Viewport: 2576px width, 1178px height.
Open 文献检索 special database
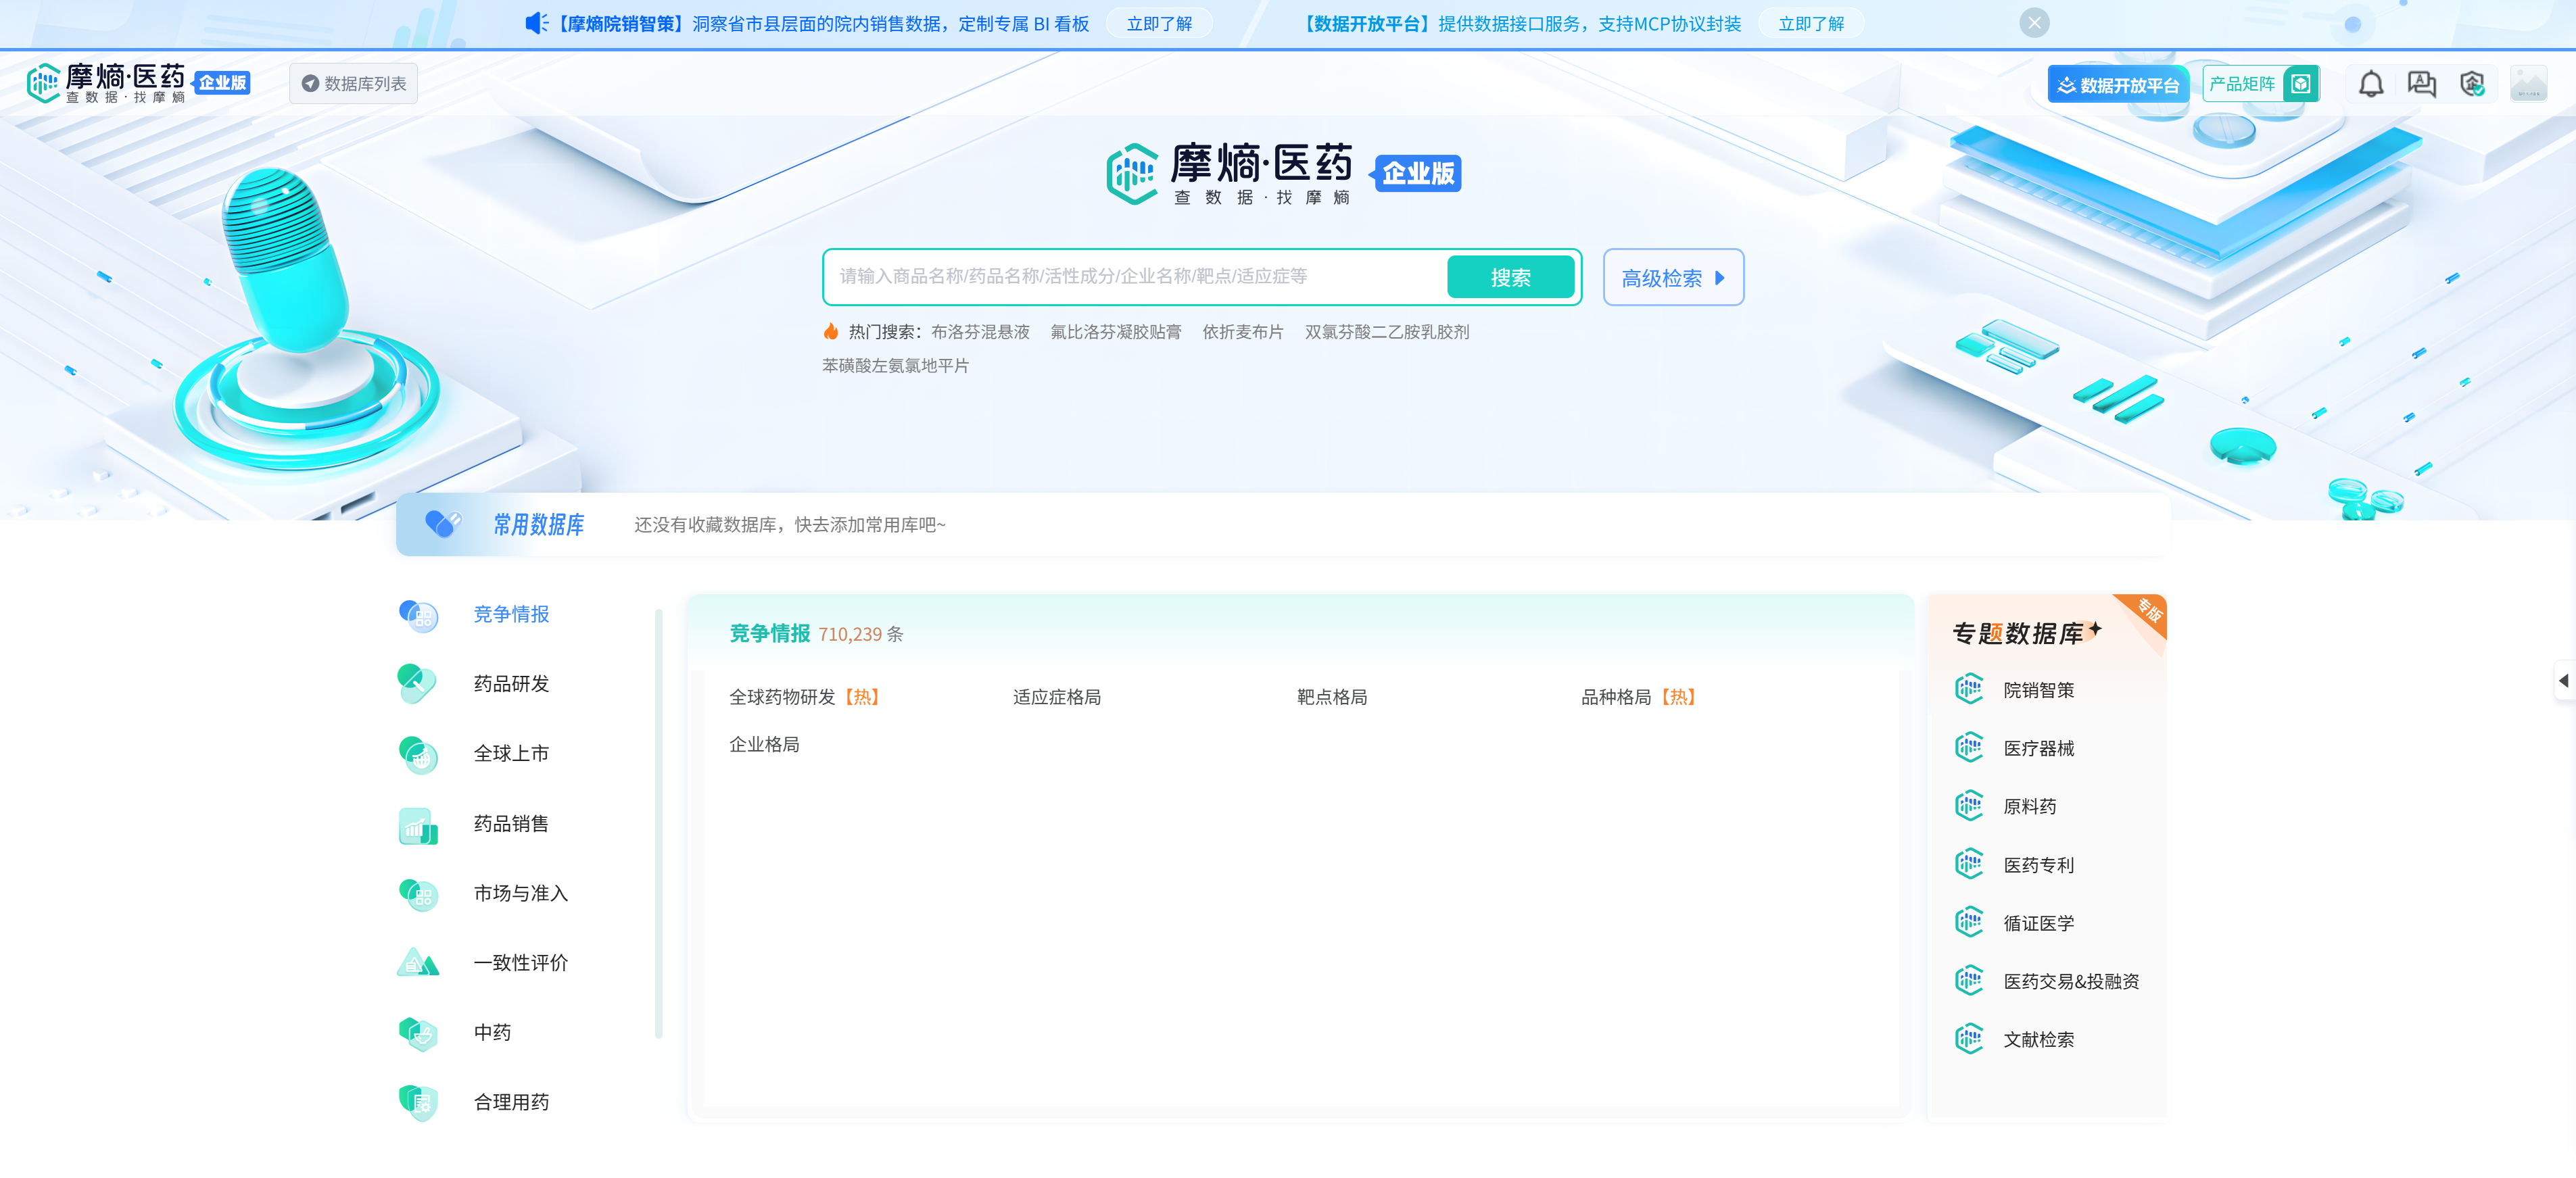[x=2038, y=1040]
